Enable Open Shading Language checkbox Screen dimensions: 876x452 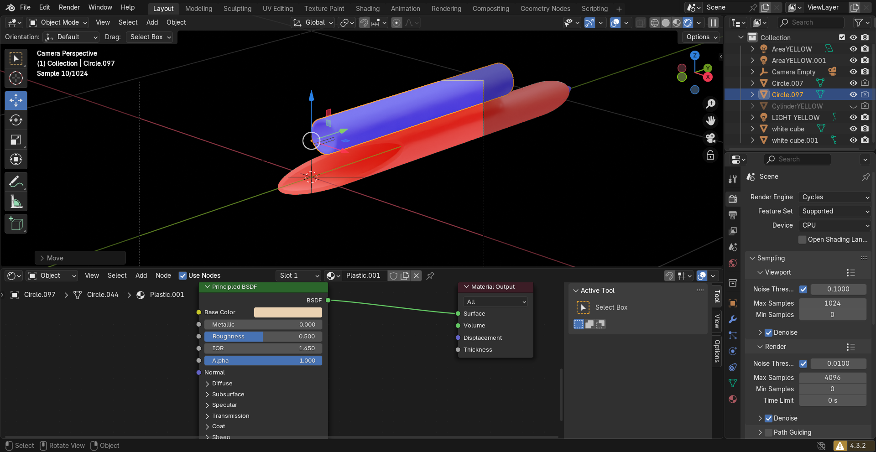[x=803, y=239]
